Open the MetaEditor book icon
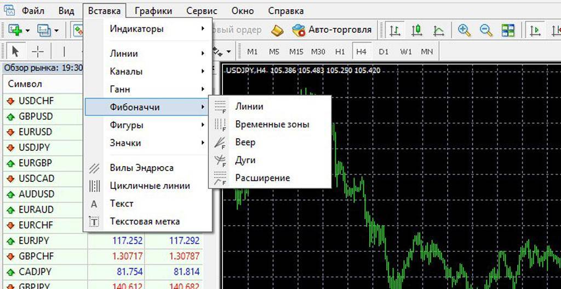The height and width of the screenshot is (289, 561). click(x=278, y=30)
